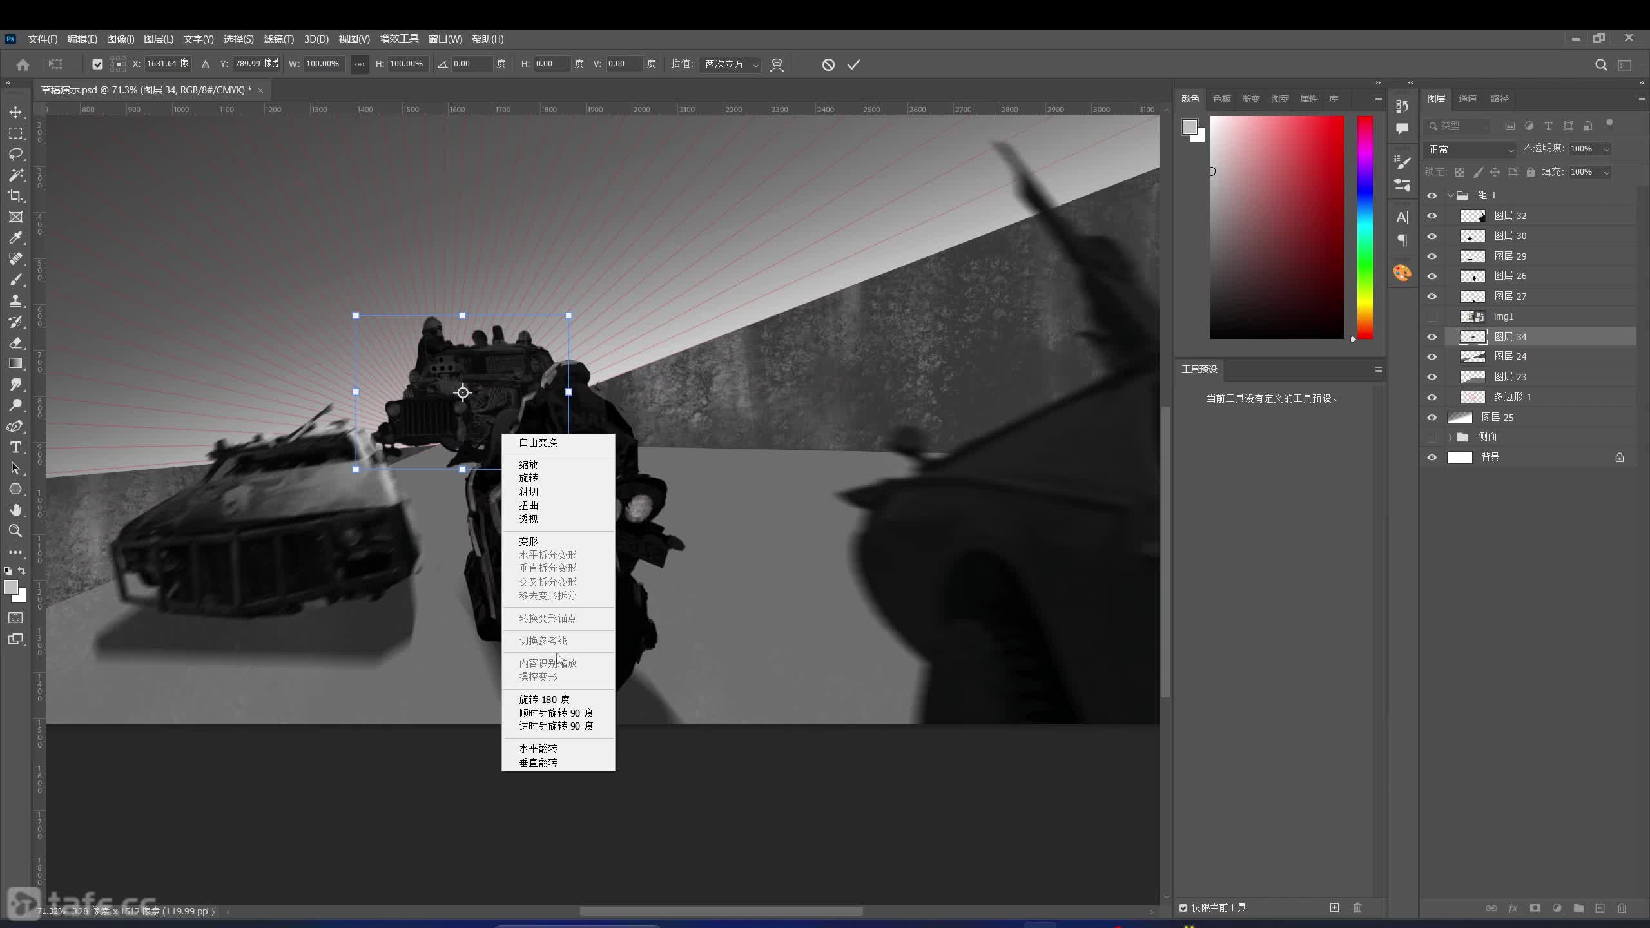Open the blend mode dropdown 正常
This screenshot has width=1650, height=928.
1470,149
